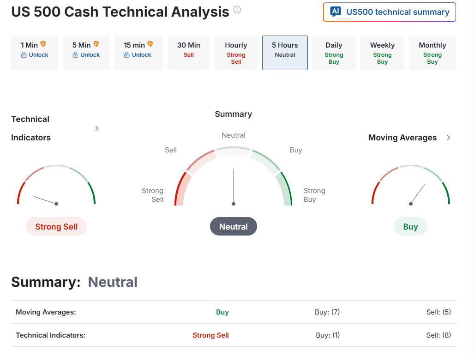Expand the Technical Indicators chevron
474x357 pixels.
point(97,128)
